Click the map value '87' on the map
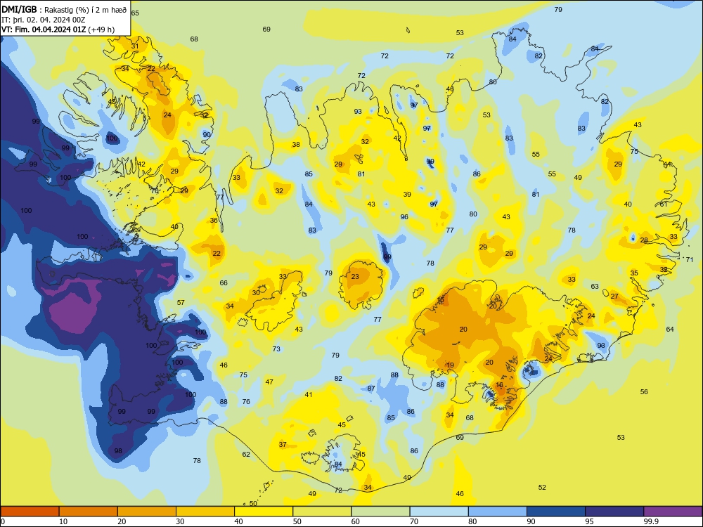703x527 pixels. pos(371,389)
